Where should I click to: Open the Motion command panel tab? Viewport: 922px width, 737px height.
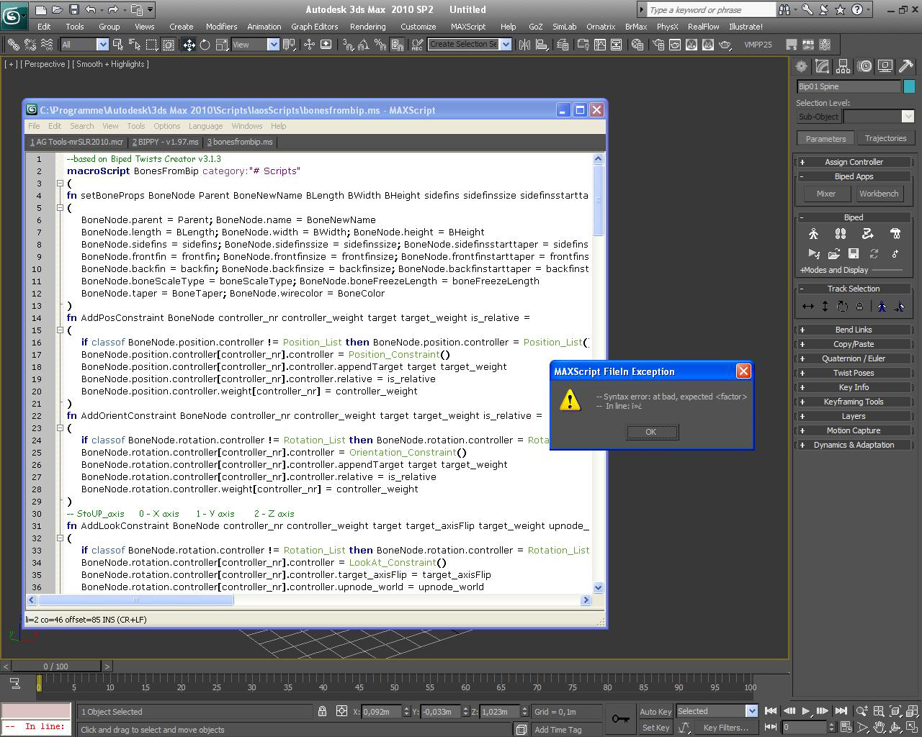[x=864, y=66]
